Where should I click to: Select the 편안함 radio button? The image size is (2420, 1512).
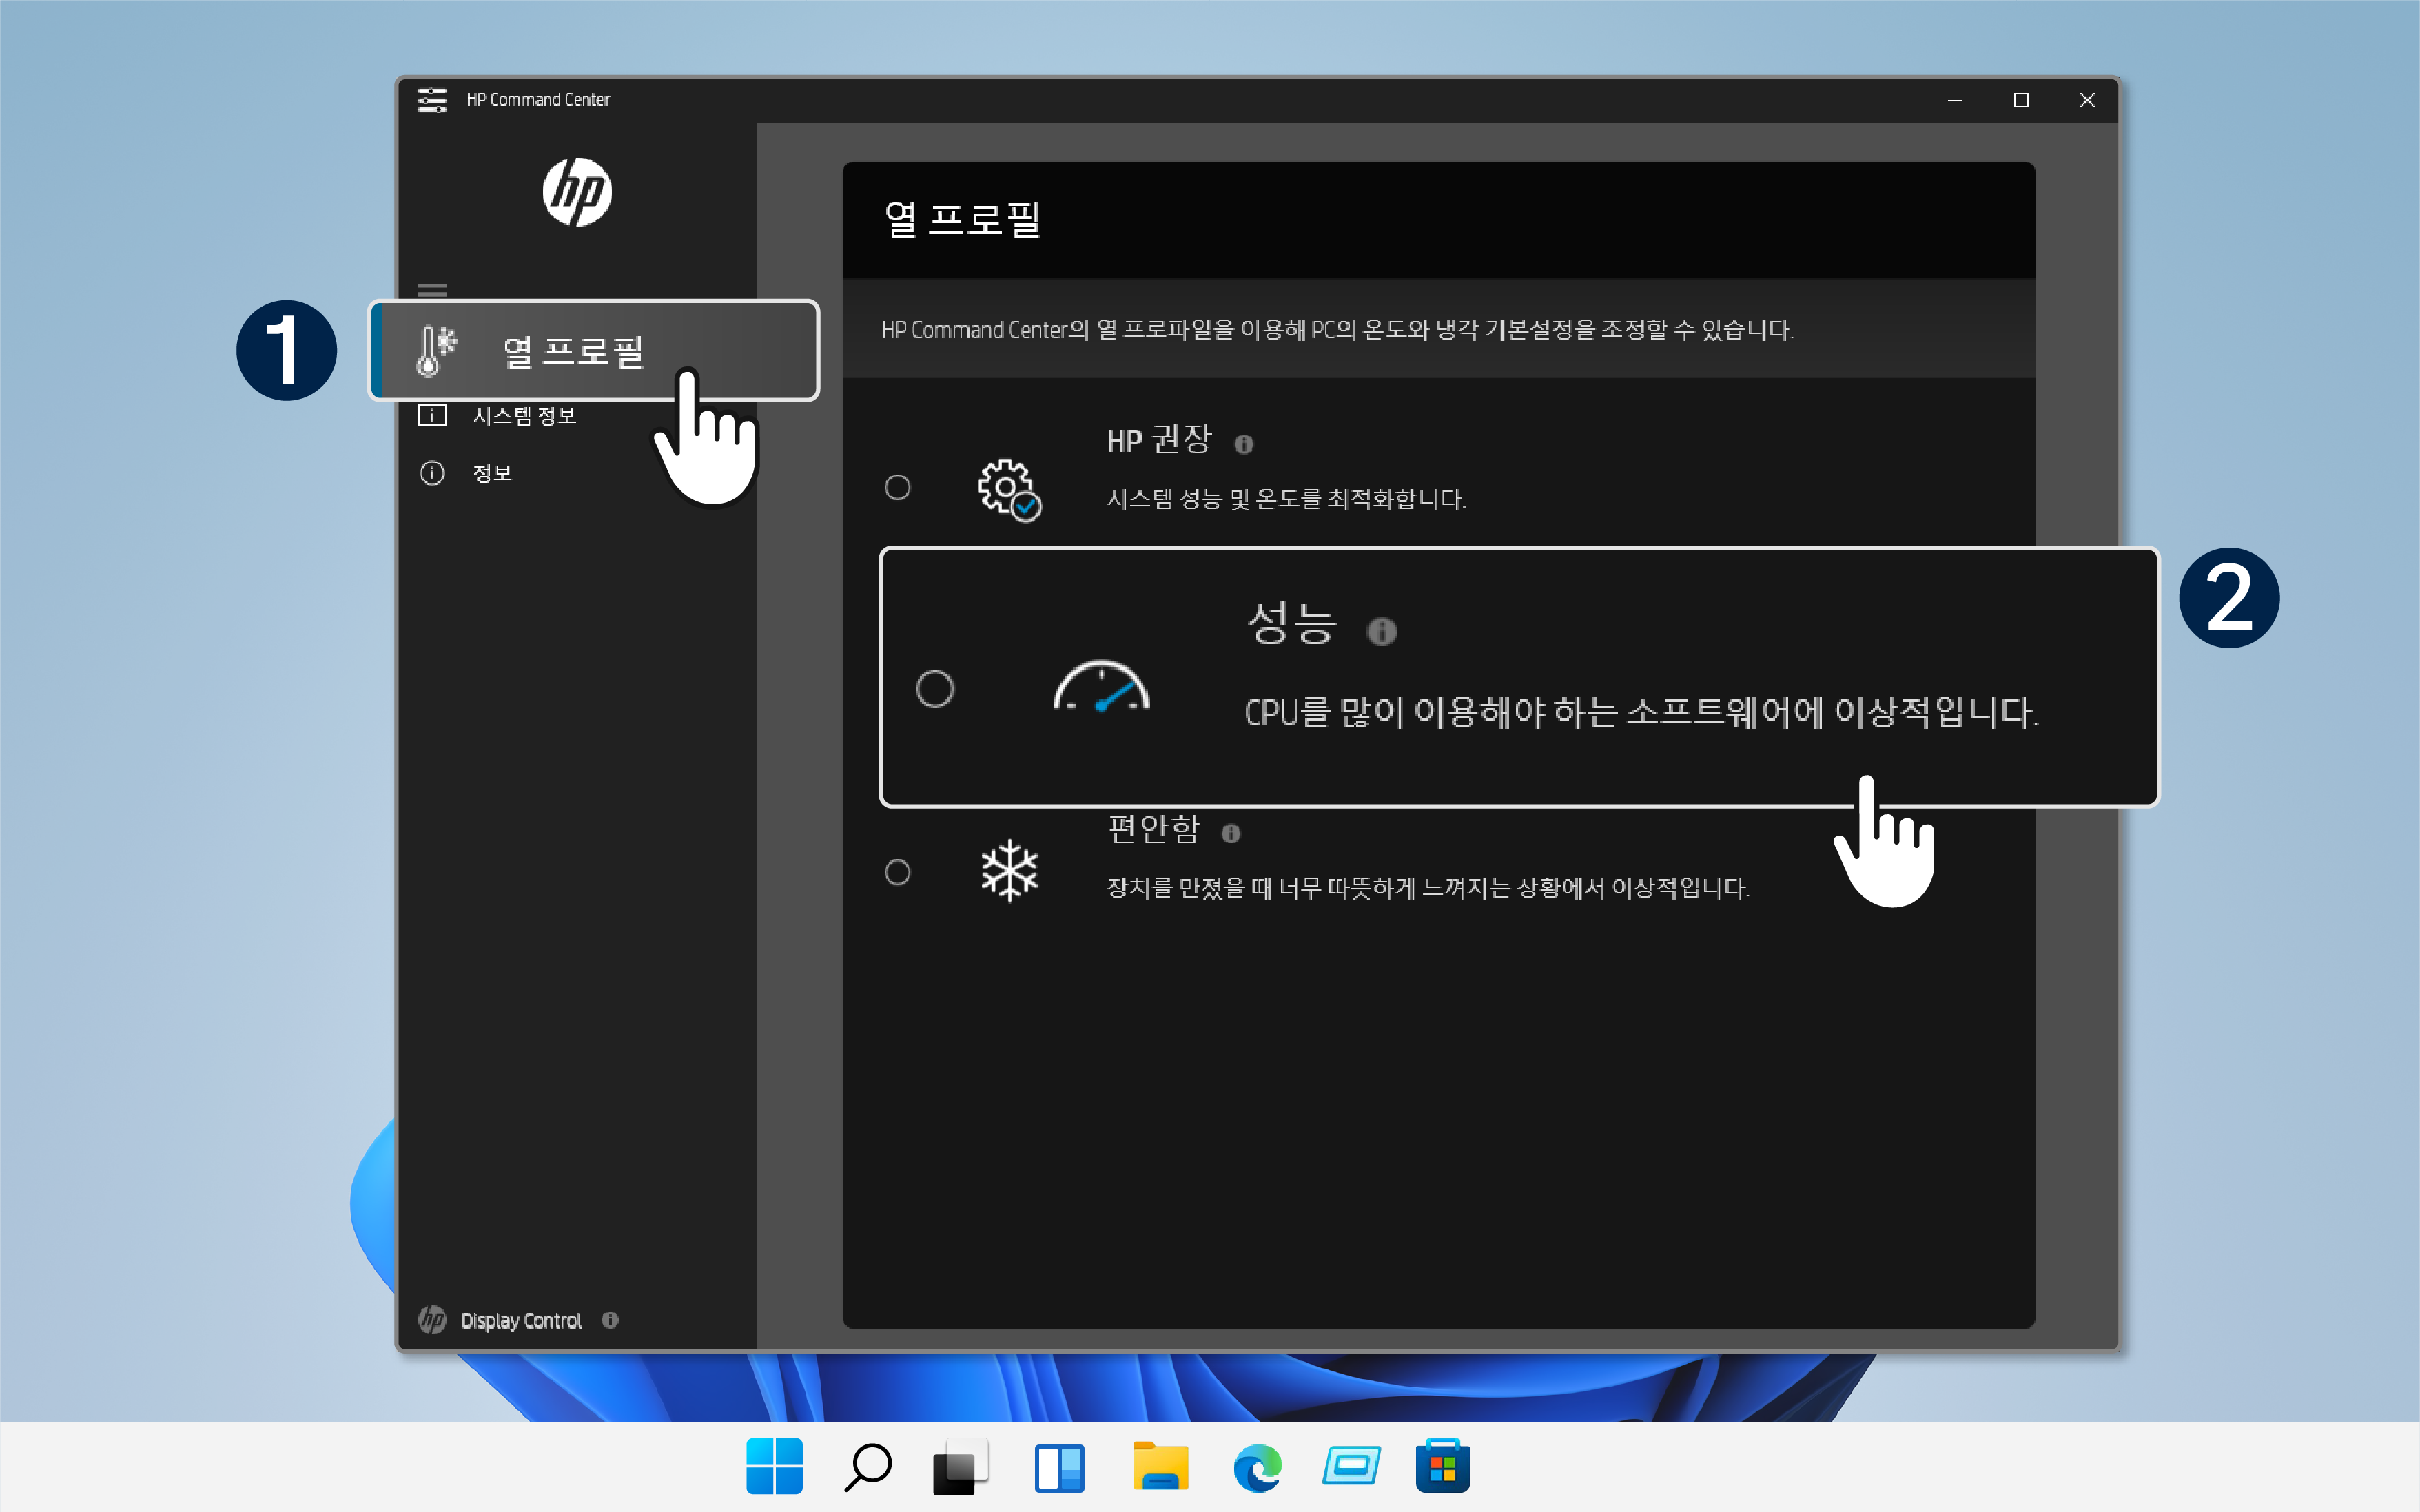tap(897, 871)
